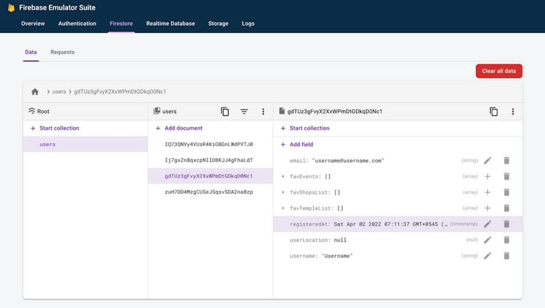Edit the registeredAt timestamp field
The height and width of the screenshot is (308, 545).
click(x=487, y=224)
